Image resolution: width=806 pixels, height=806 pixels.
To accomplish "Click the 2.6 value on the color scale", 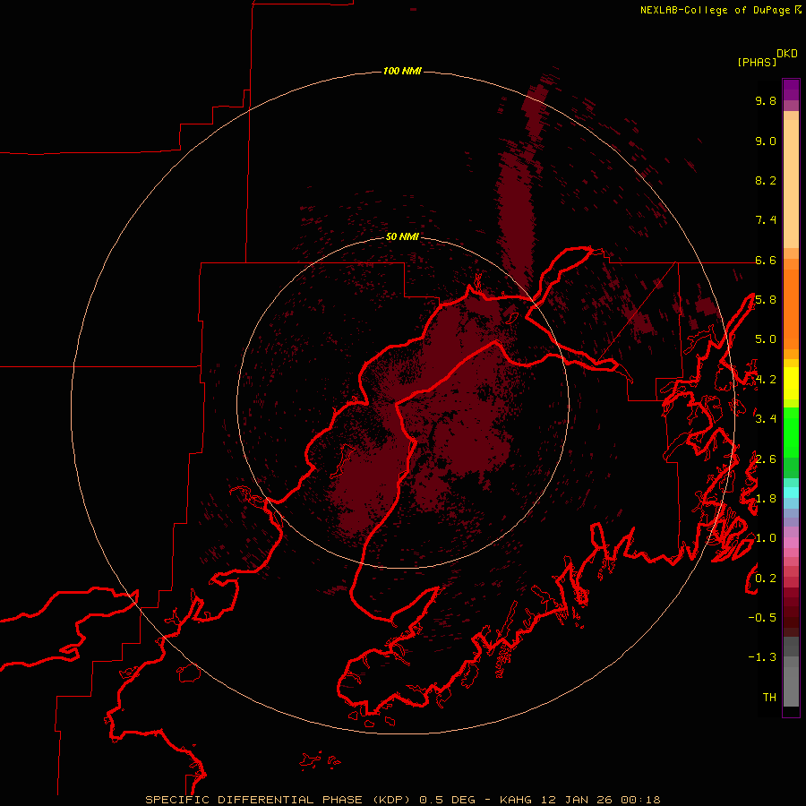I will [766, 459].
